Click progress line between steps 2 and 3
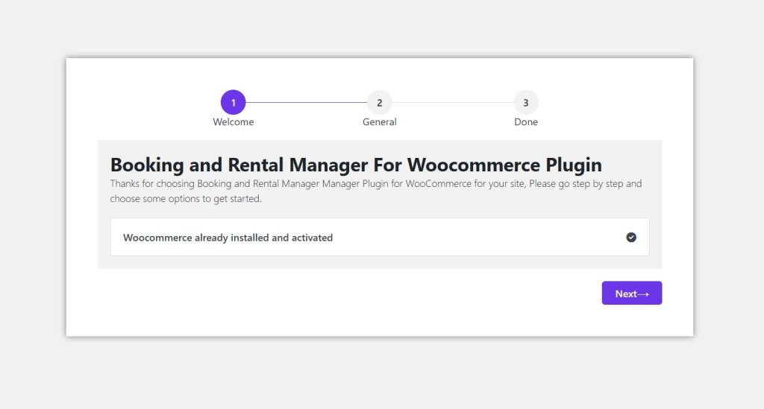Viewport: 764px width, 409px height. pyautogui.click(x=452, y=103)
